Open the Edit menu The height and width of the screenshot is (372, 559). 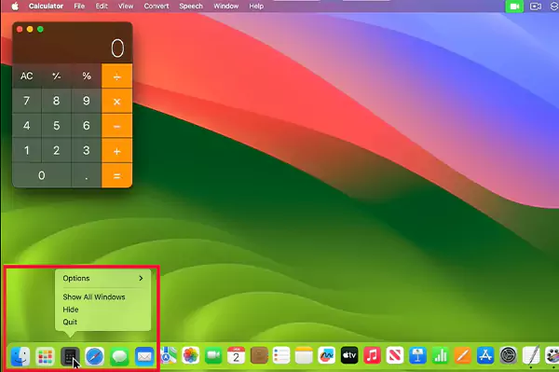[x=102, y=7]
